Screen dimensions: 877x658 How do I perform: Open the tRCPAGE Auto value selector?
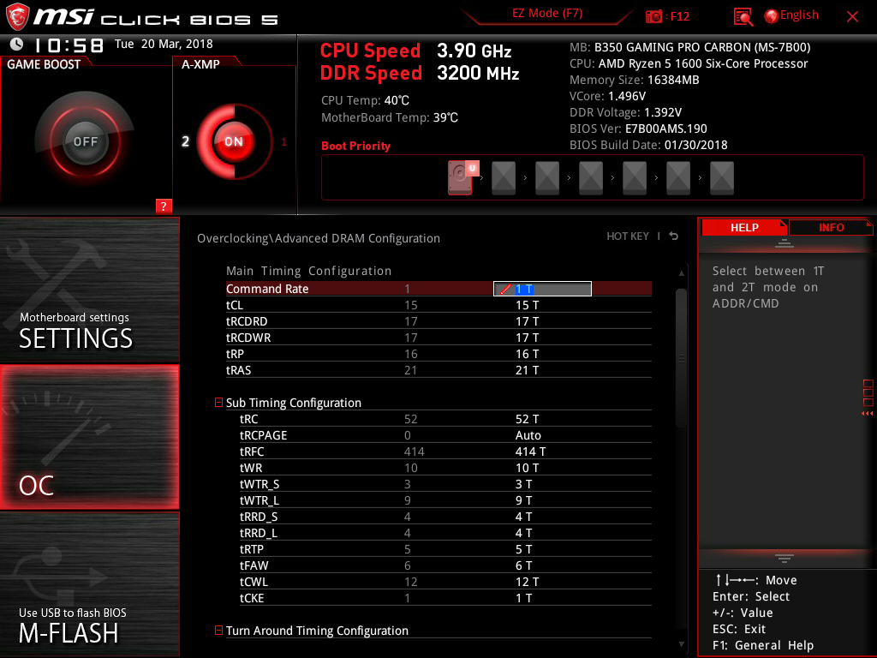click(x=528, y=435)
